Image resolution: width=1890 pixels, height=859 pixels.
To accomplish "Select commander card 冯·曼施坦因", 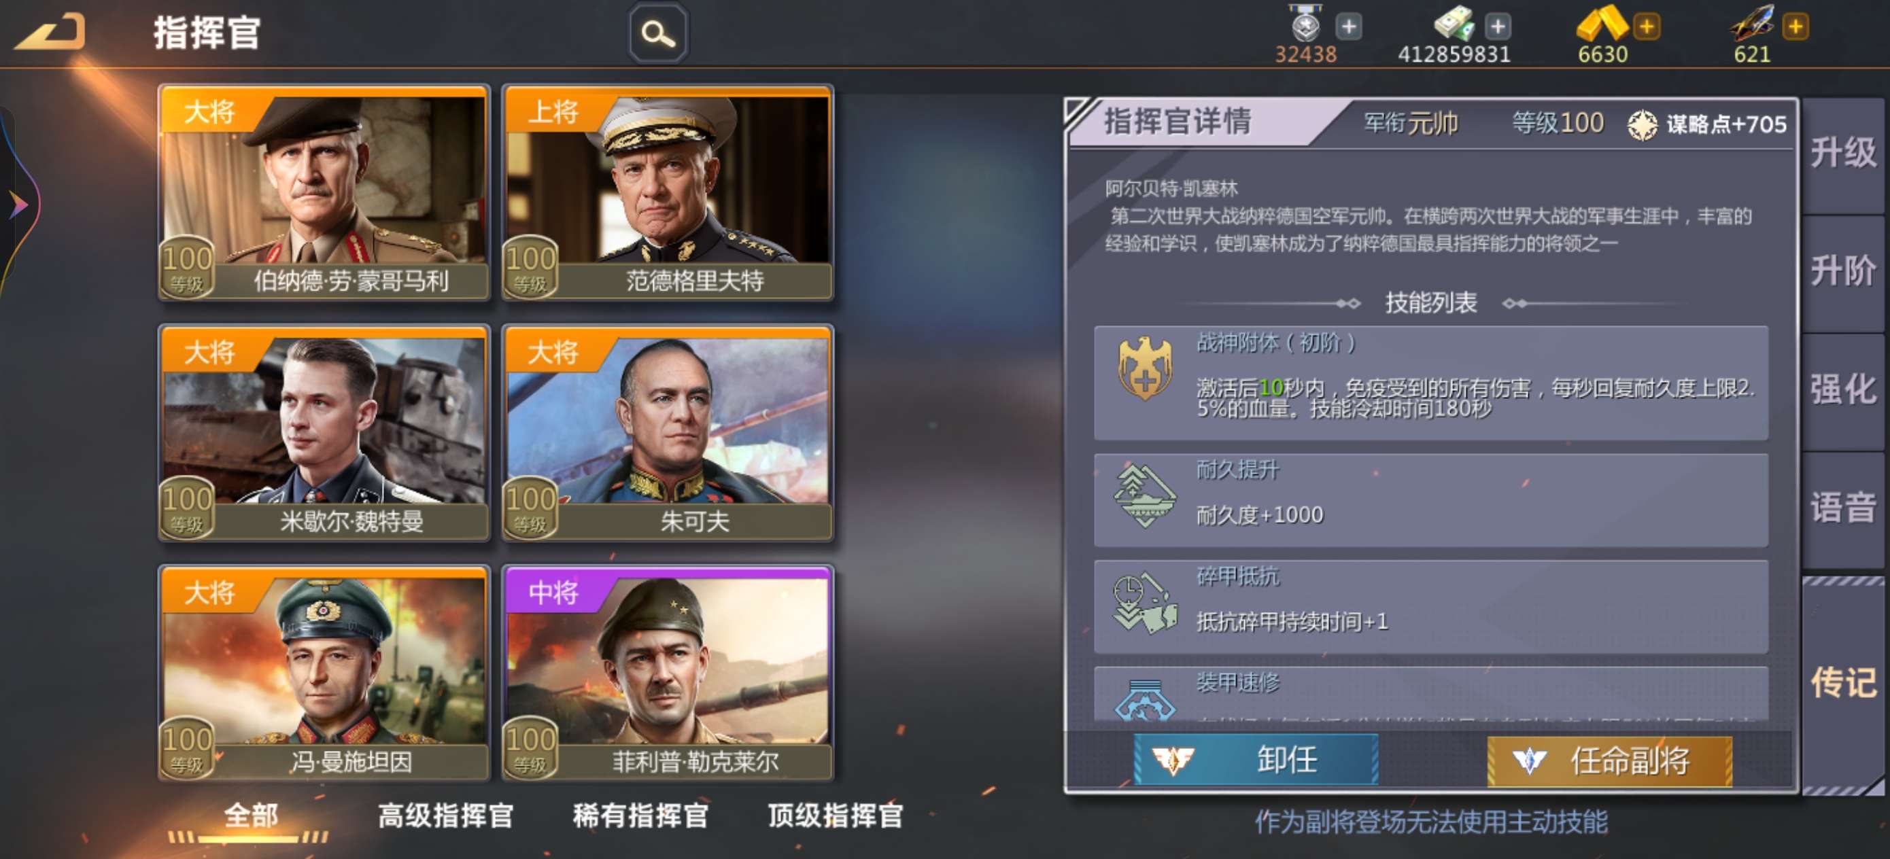I will (324, 673).
